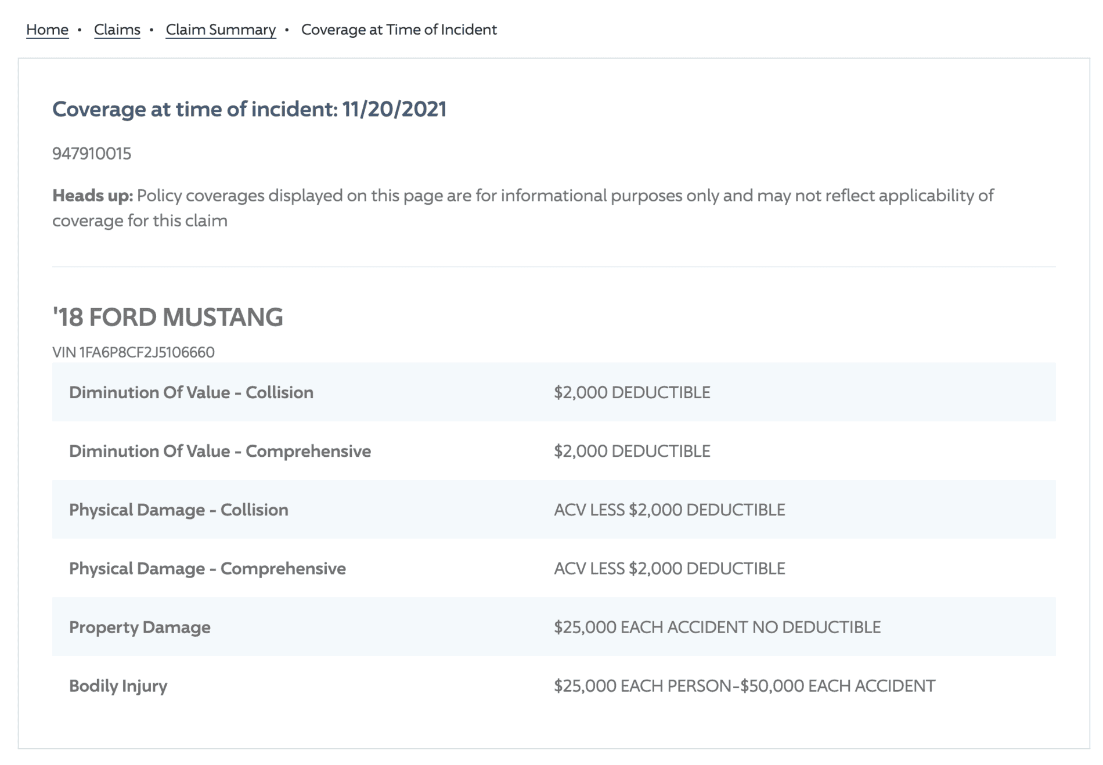Click $2,000 DEDUCTIBLE for Diminution Comprehensive
Viewport: 1103px width, 765px height.
(632, 451)
